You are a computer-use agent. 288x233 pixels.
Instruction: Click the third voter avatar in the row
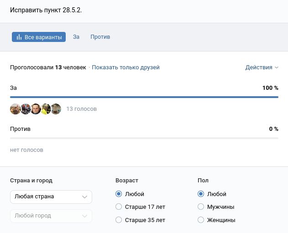click(x=36, y=109)
